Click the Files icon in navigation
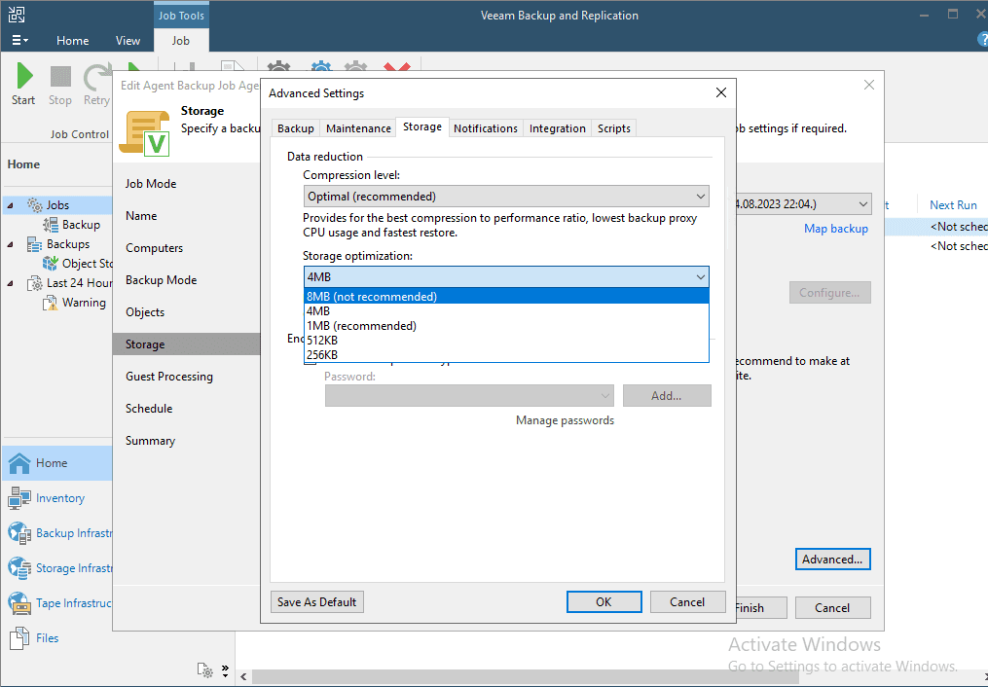 pyautogui.click(x=19, y=638)
